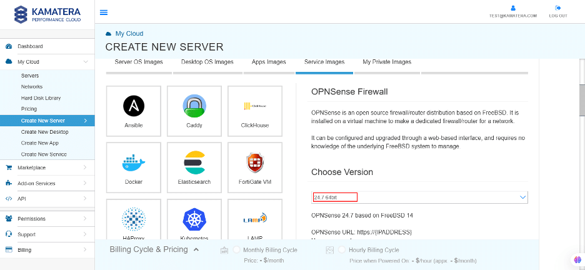585x270 pixels.
Task: Click the chart icon beside Hourly Billing Cycle
Action: pos(329,250)
